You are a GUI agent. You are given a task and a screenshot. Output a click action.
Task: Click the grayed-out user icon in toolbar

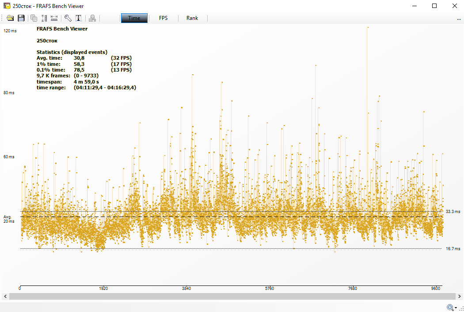pos(92,18)
